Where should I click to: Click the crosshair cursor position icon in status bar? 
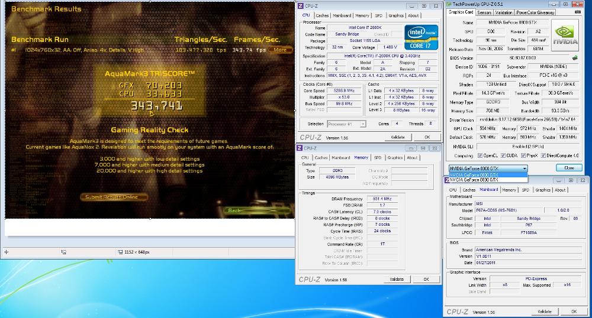tap(6, 252)
